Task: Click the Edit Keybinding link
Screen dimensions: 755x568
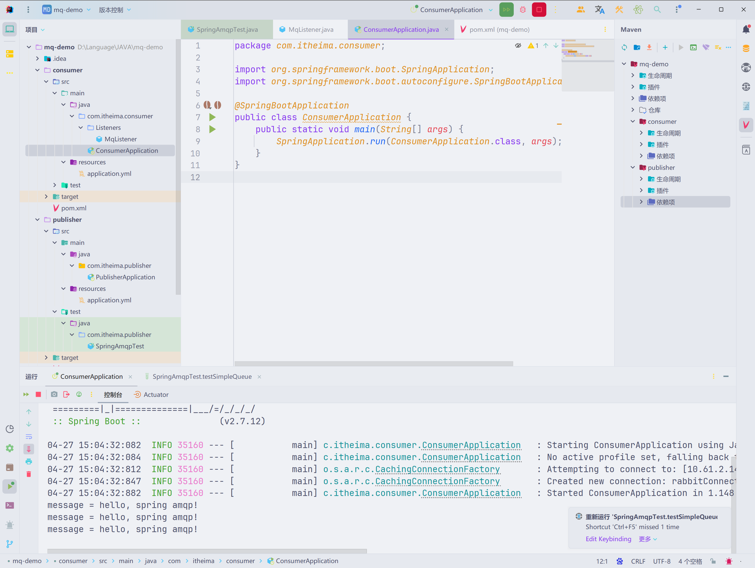Action: click(608, 539)
